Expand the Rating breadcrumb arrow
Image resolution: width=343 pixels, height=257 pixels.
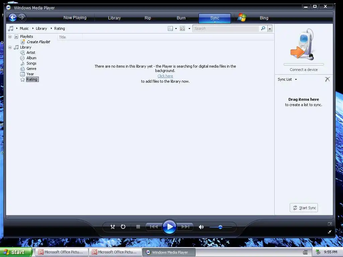51,28
